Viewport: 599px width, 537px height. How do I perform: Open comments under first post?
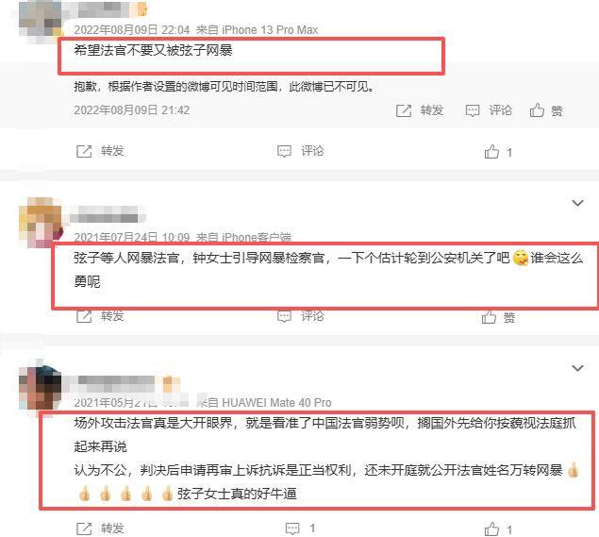(x=284, y=151)
